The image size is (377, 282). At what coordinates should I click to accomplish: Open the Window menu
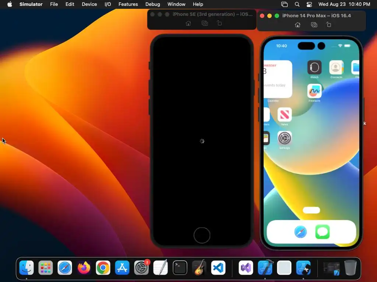(x=176, y=4)
